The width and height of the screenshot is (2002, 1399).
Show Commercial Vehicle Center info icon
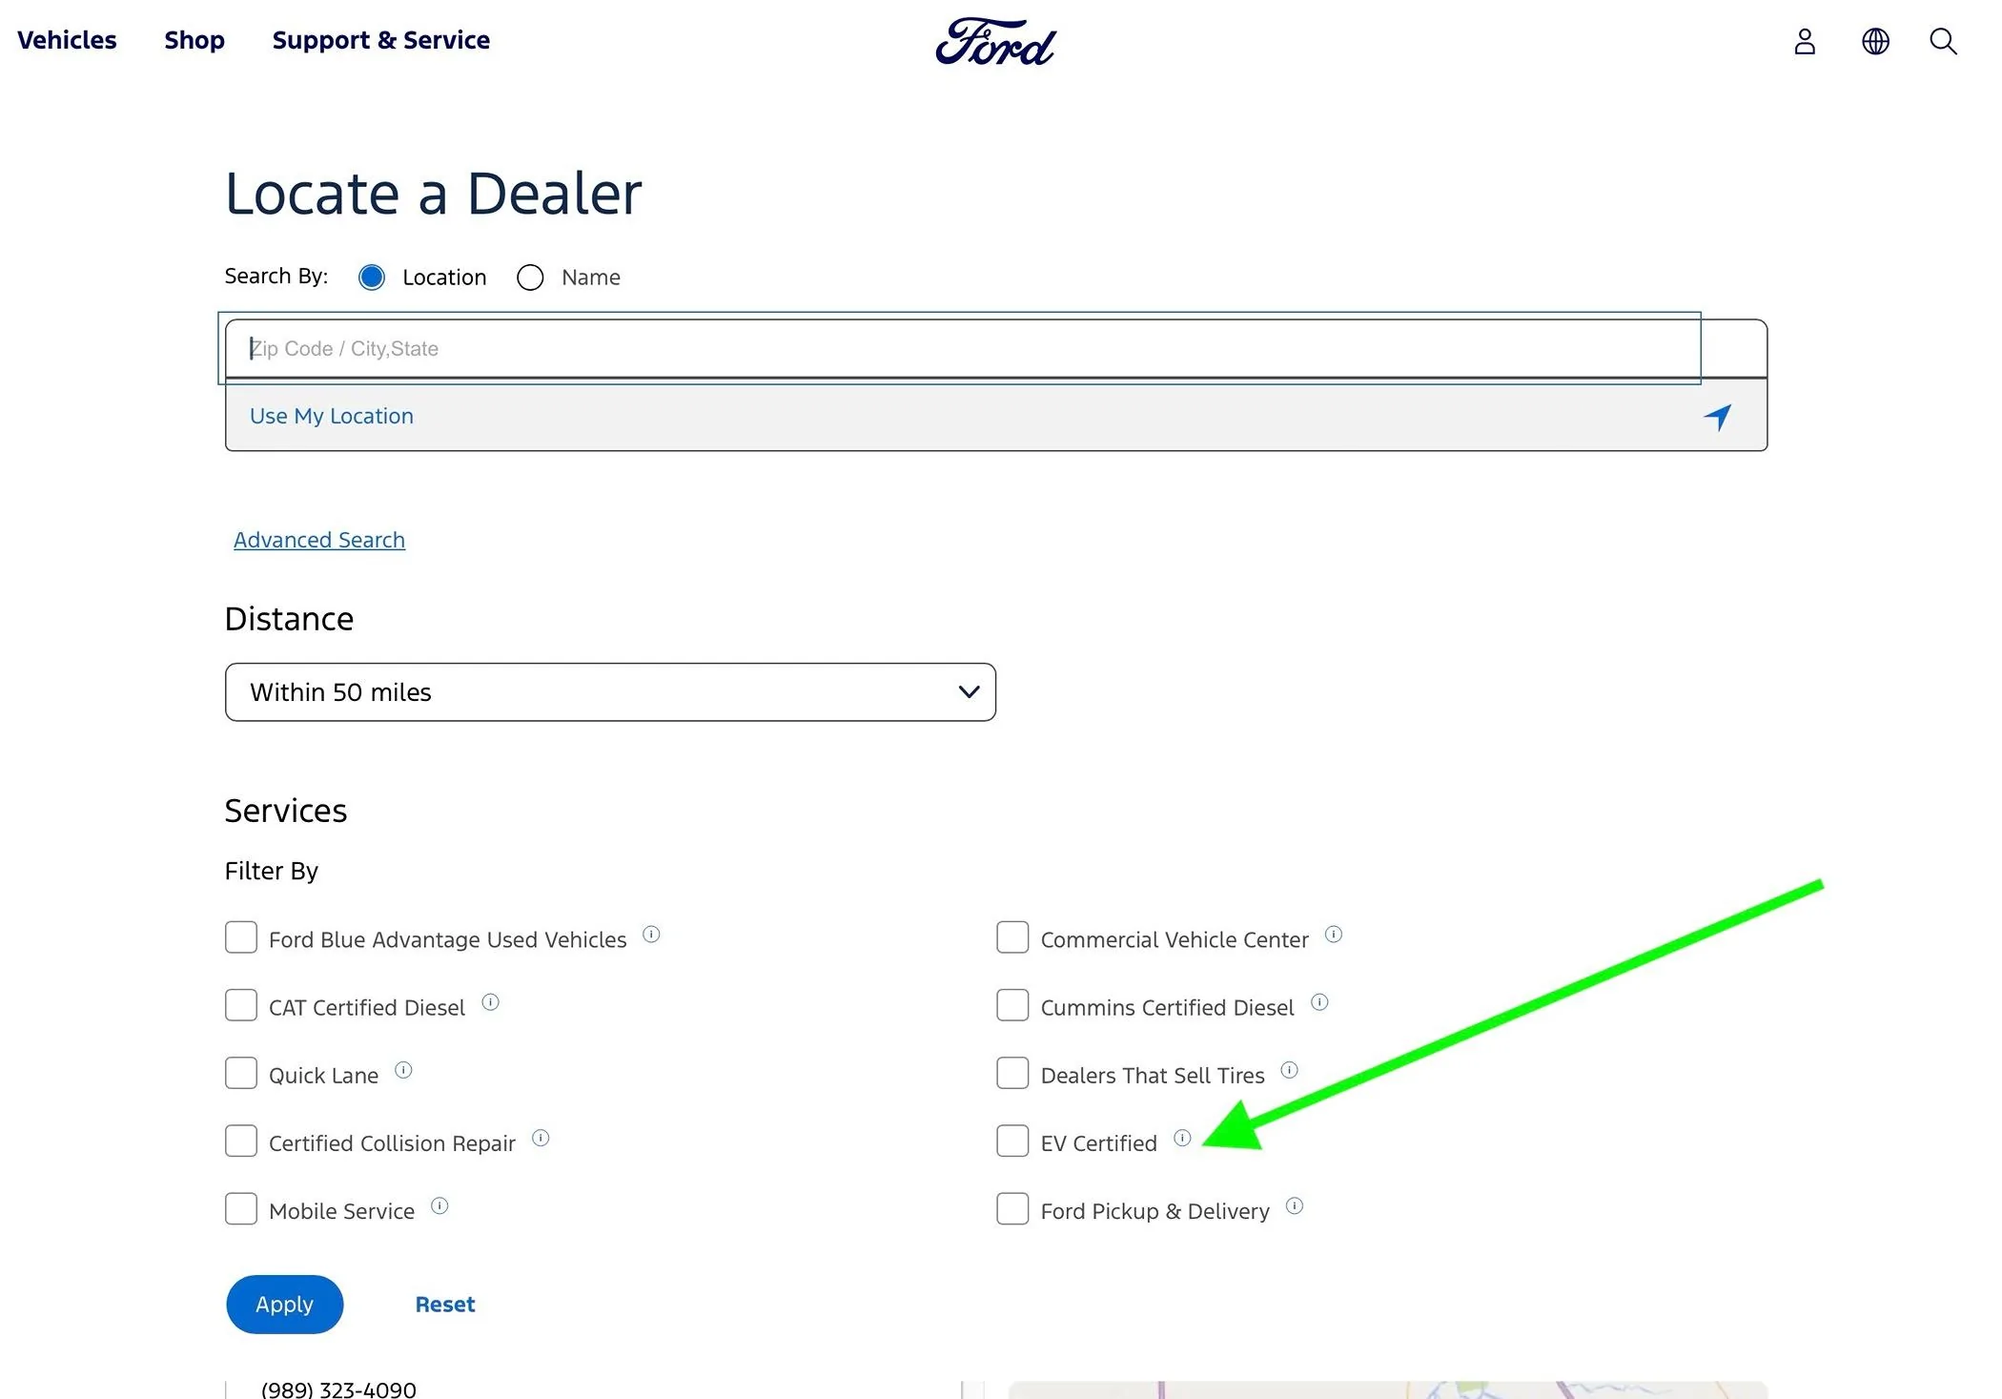click(1334, 935)
